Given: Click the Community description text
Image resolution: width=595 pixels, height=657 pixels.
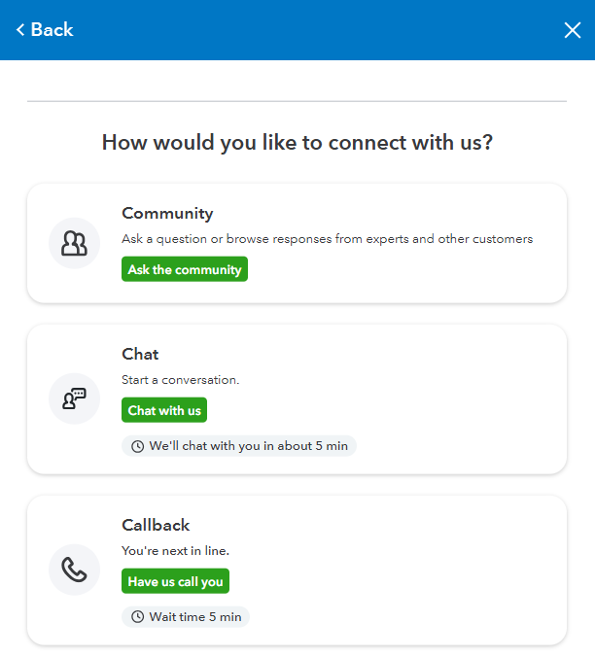Looking at the screenshot, I should coord(327,239).
